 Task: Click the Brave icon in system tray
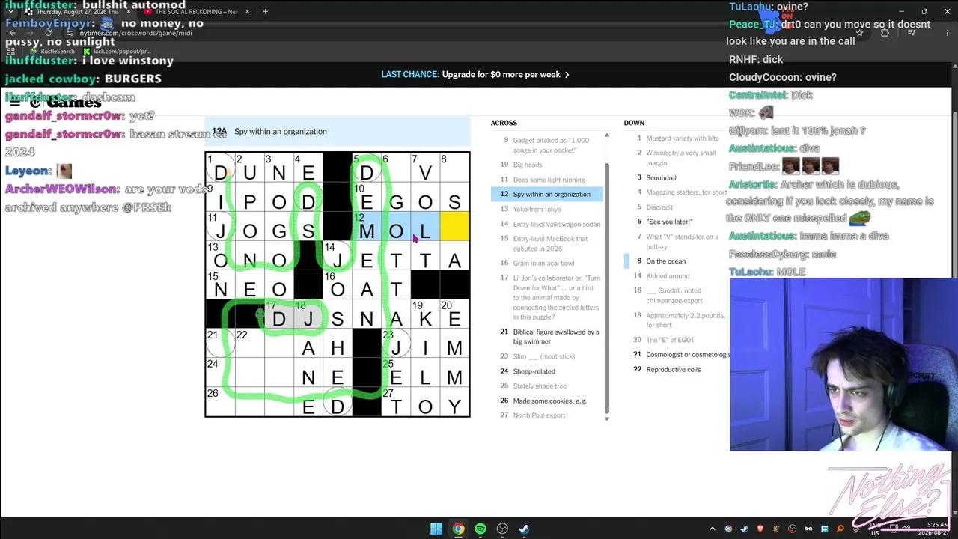click(x=760, y=529)
